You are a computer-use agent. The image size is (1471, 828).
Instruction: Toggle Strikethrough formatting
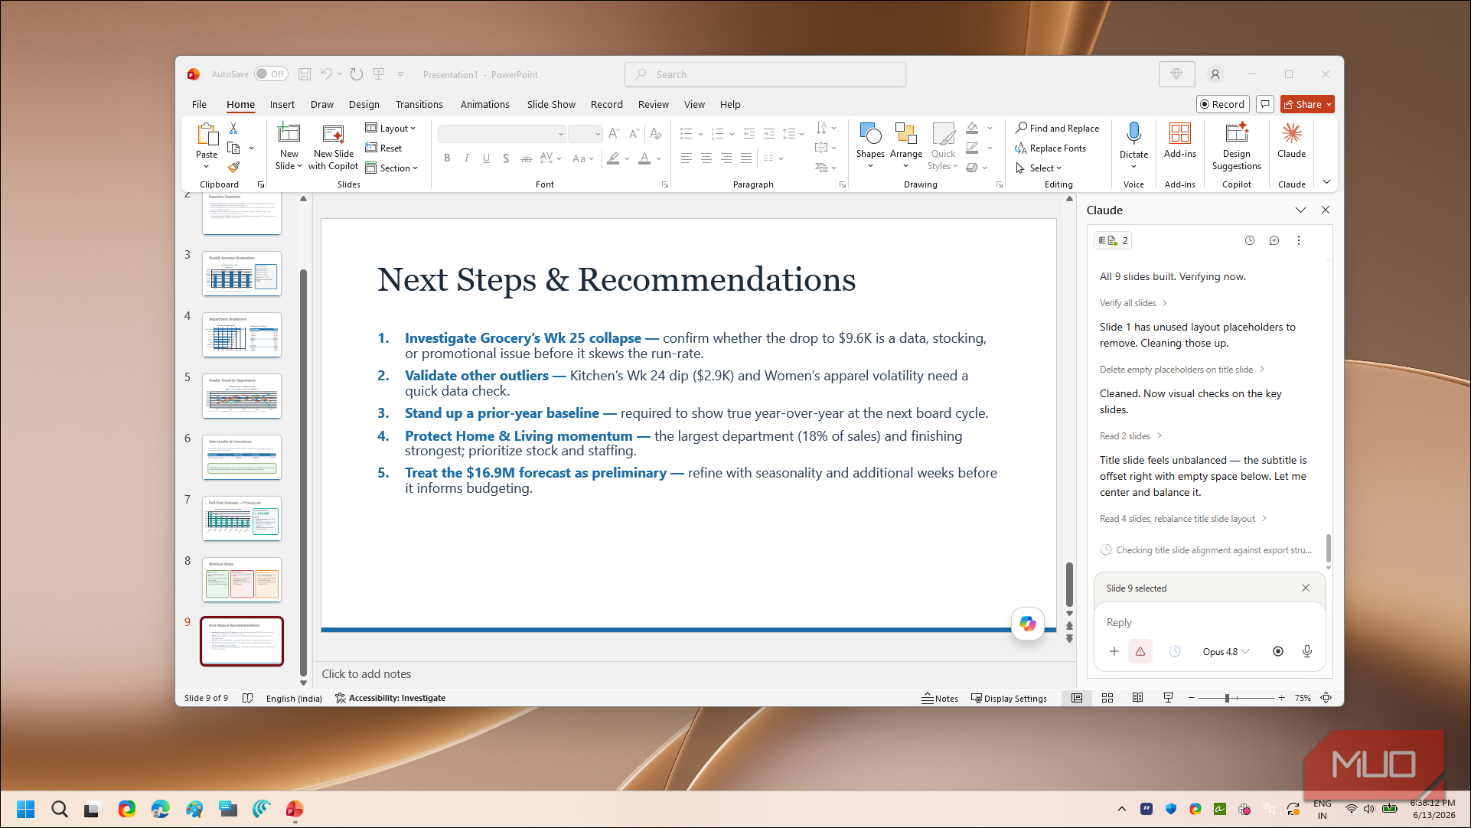(526, 158)
